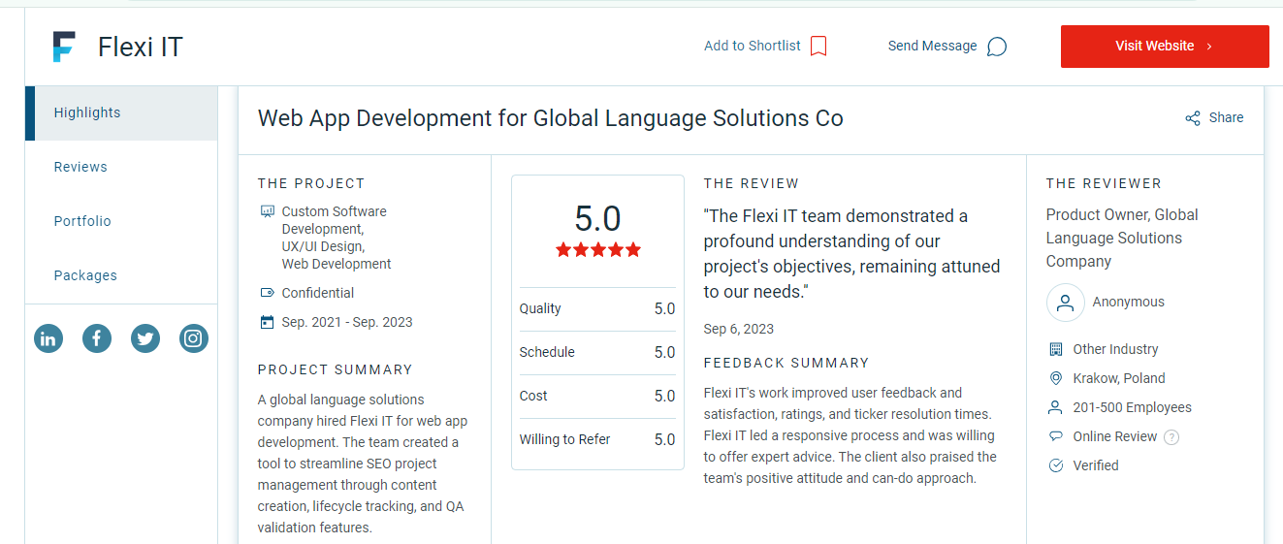Click the Anonymous reviewer name
The width and height of the screenshot is (1283, 544).
(1129, 302)
